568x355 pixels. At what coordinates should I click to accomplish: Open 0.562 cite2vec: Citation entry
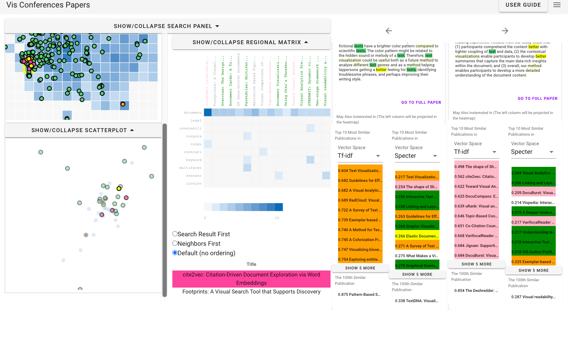(x=476, y=177)
